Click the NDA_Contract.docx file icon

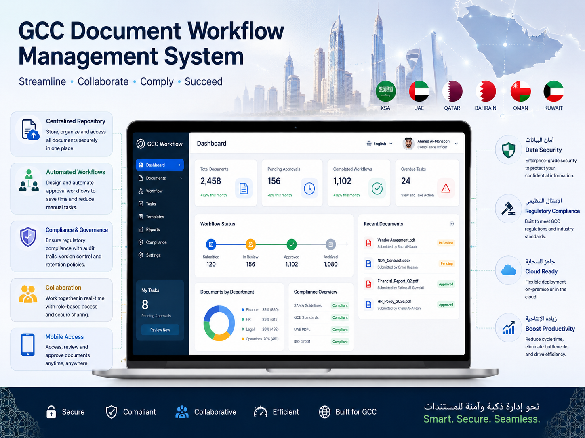(368, 263)
